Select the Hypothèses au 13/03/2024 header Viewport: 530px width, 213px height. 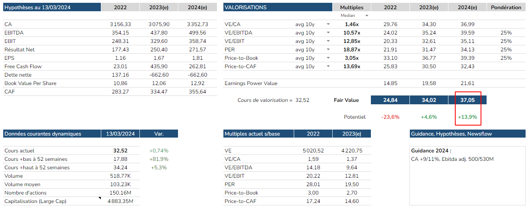coord(52,7)
